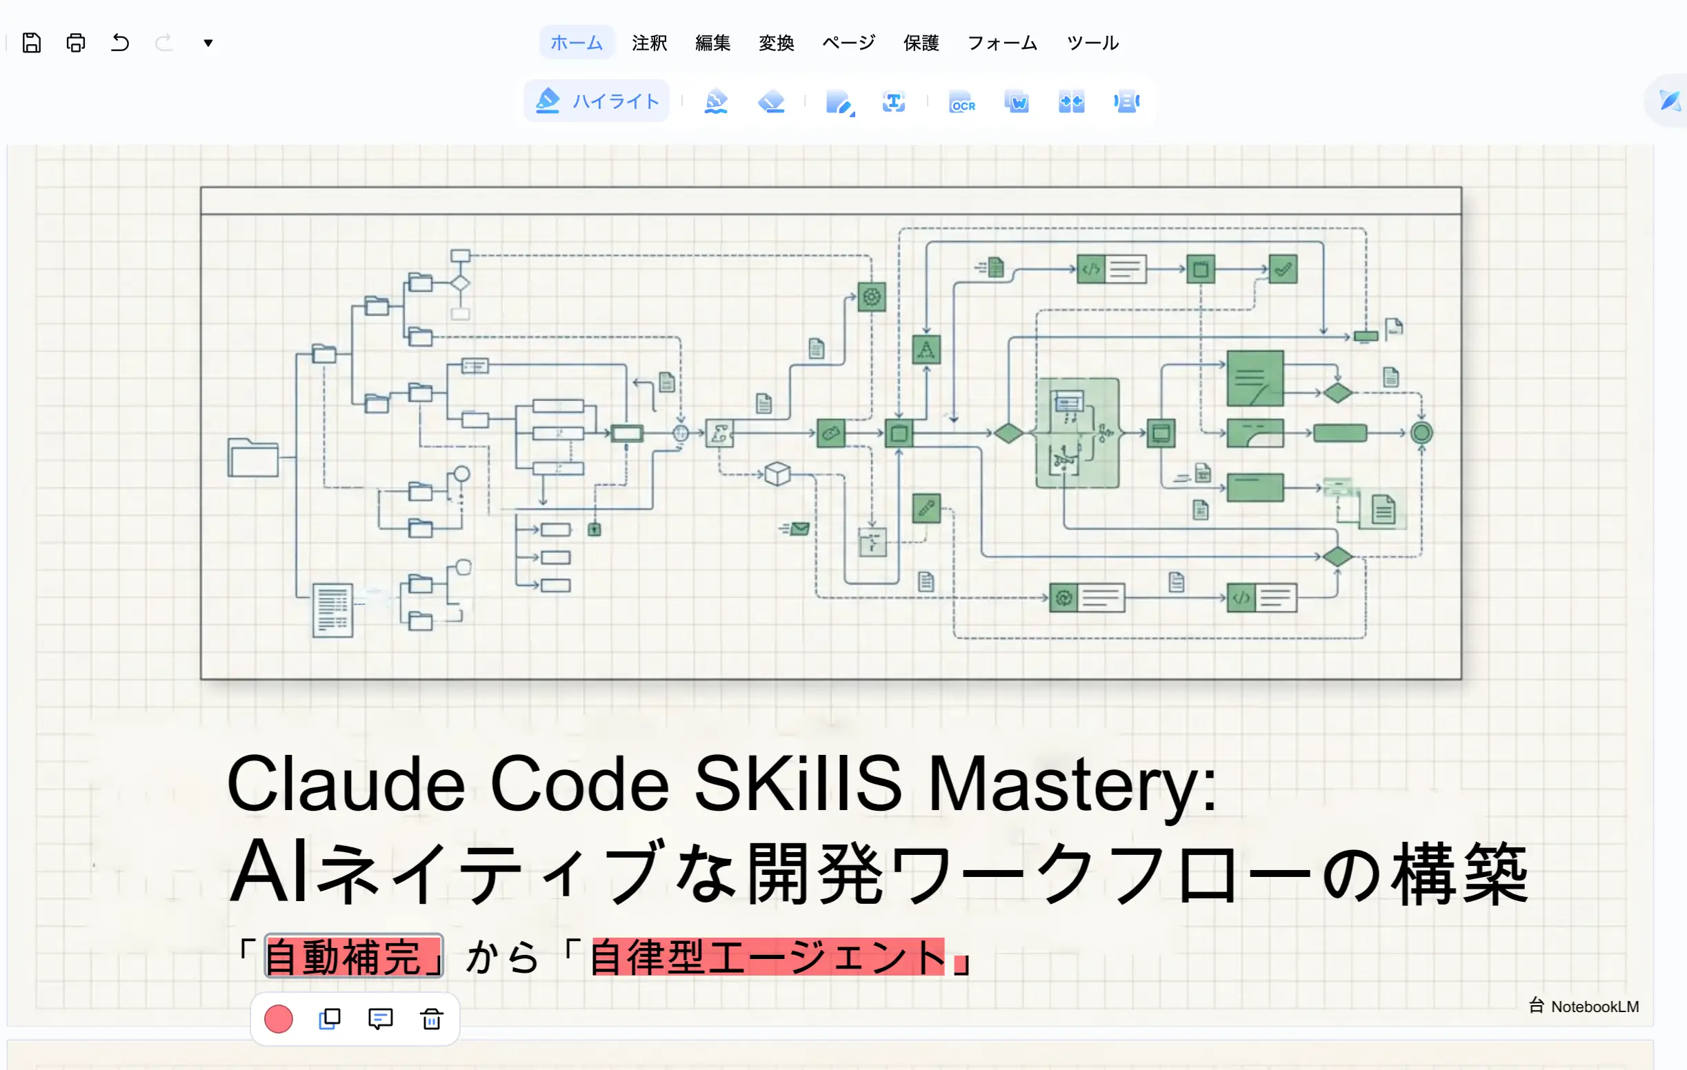Delete the highlight with trash icon
Image resolution: width=1687 pixels, height=1070 pixels.
point(432,1019)
